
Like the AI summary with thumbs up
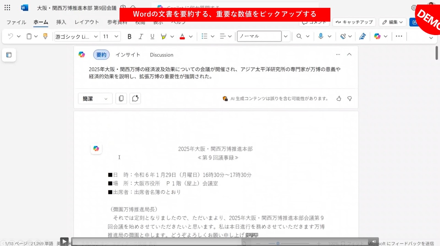tap(339, 99)
